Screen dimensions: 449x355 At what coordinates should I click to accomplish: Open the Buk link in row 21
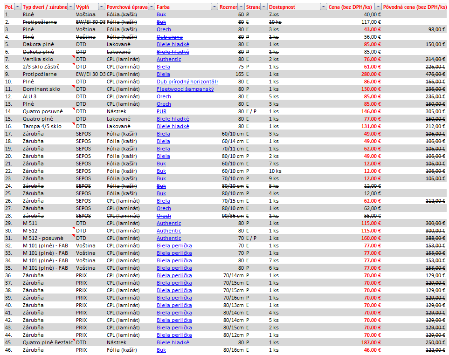point(161,164)
